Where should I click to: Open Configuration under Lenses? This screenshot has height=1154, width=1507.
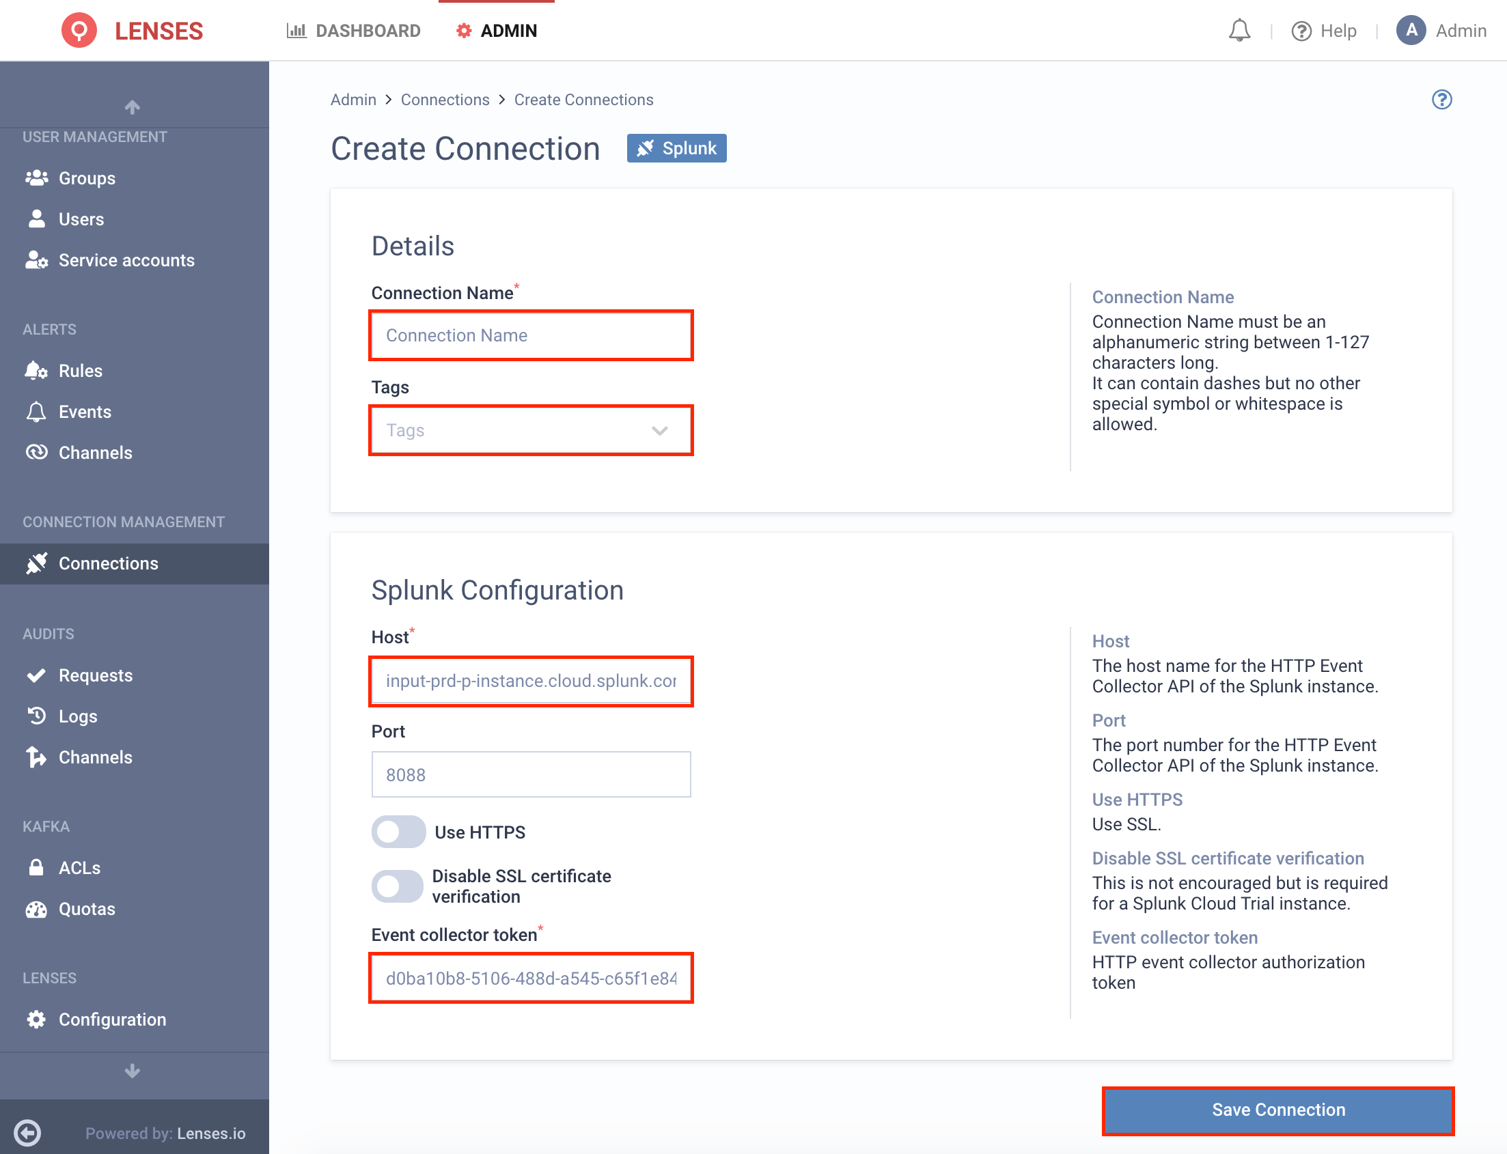[135, 1019]
